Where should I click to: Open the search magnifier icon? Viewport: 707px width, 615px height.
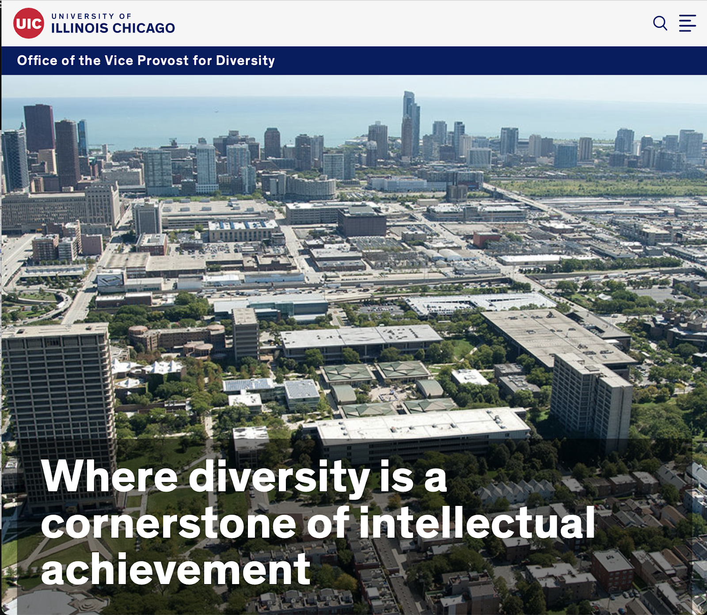(x=660, y=23)
